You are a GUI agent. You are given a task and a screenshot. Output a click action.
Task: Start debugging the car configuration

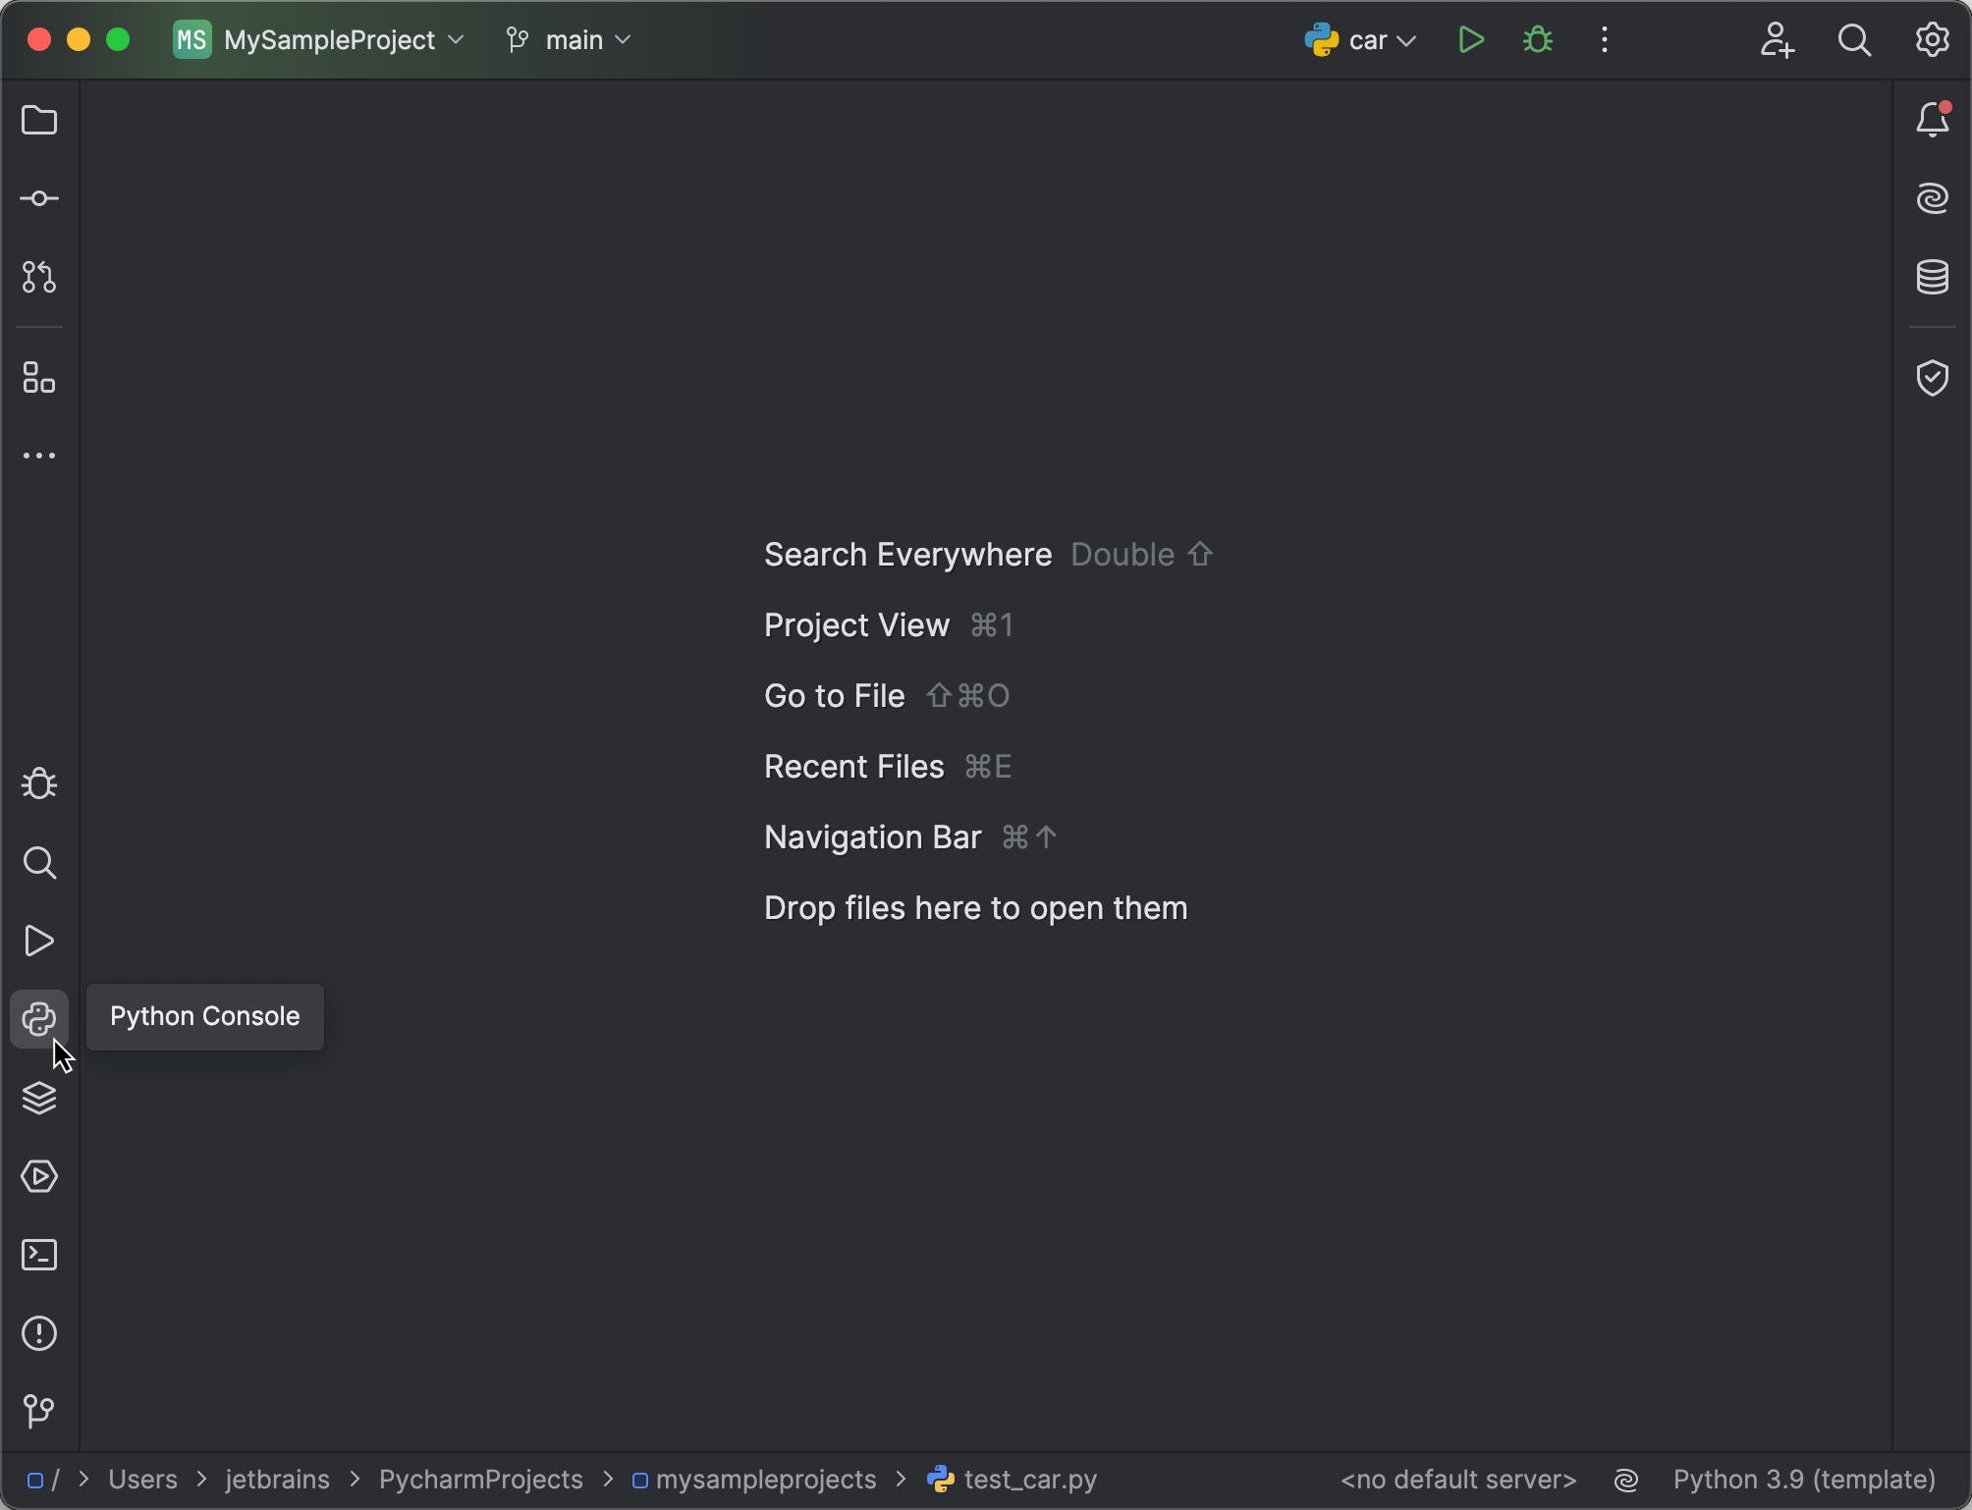coord(1536,39)
